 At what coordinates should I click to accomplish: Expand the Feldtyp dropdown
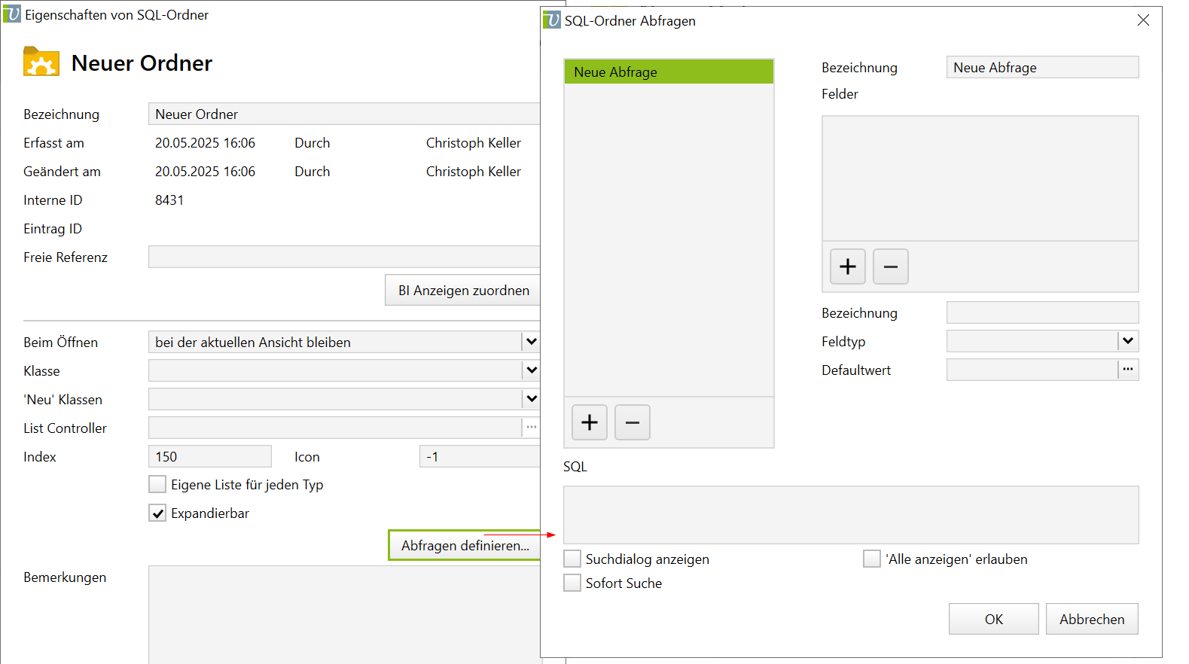1127,341
